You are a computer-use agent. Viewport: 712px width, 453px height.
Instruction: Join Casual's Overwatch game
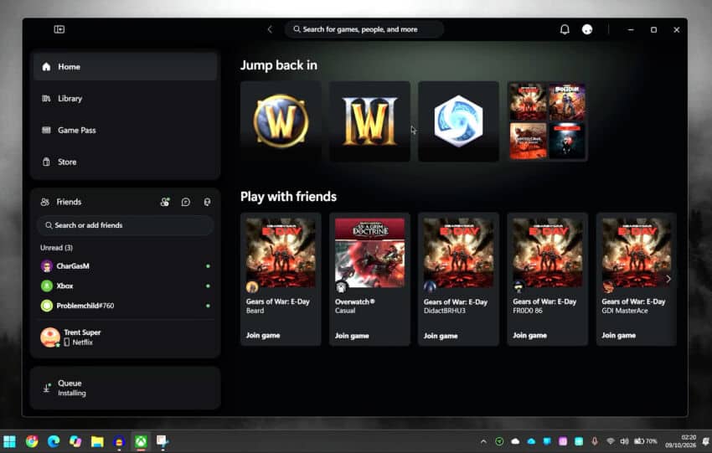click(352, 336)
